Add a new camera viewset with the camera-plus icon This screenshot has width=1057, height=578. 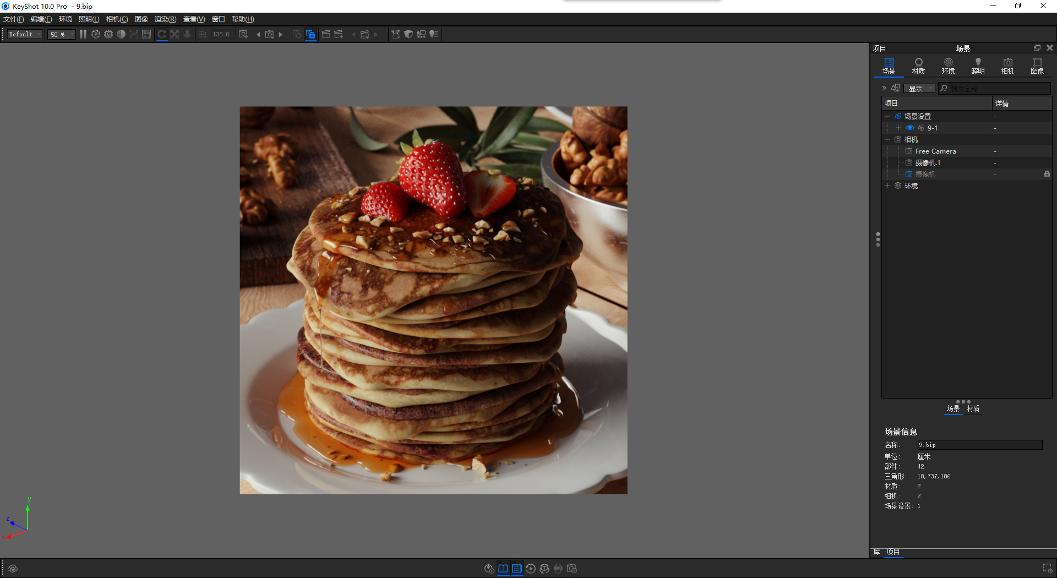tap(244, 34)
